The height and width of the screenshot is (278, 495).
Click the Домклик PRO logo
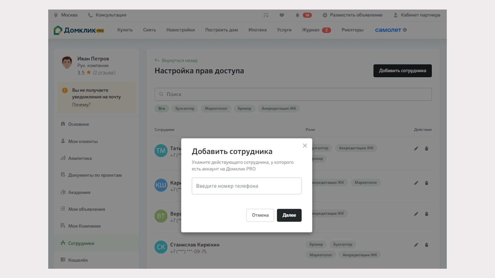[x=79, y=30]
